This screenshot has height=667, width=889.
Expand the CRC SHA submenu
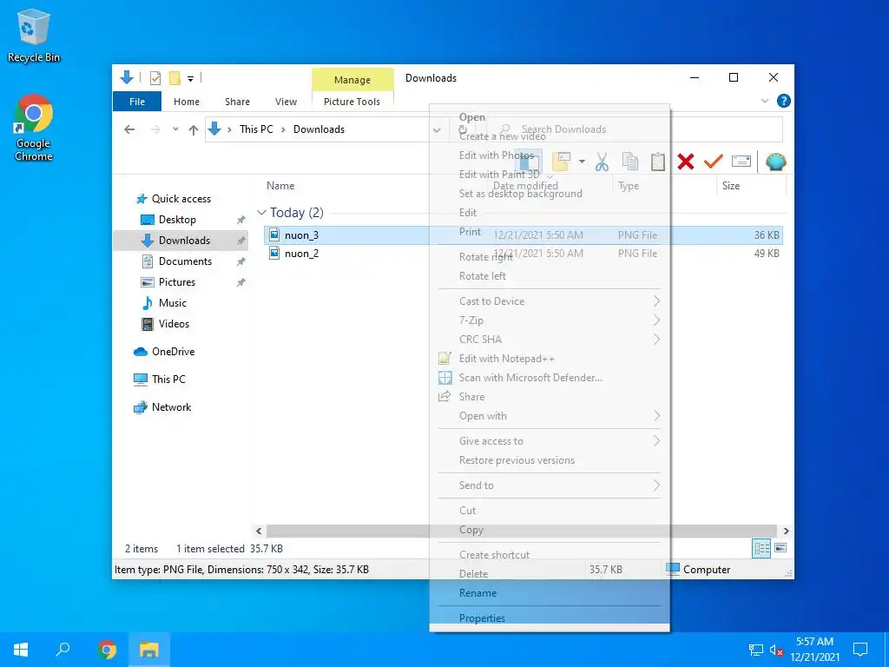point(550,340)
